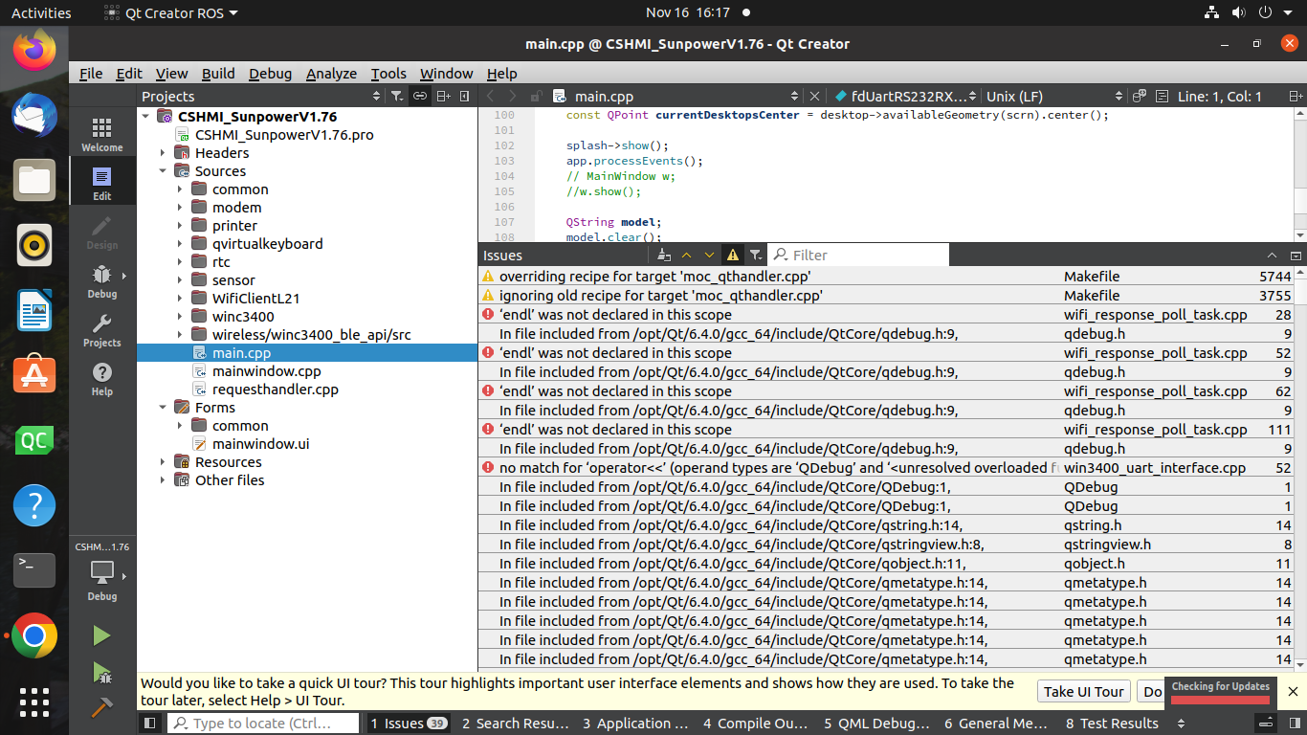Jump to previous issue with up arrow

point(686,255)
